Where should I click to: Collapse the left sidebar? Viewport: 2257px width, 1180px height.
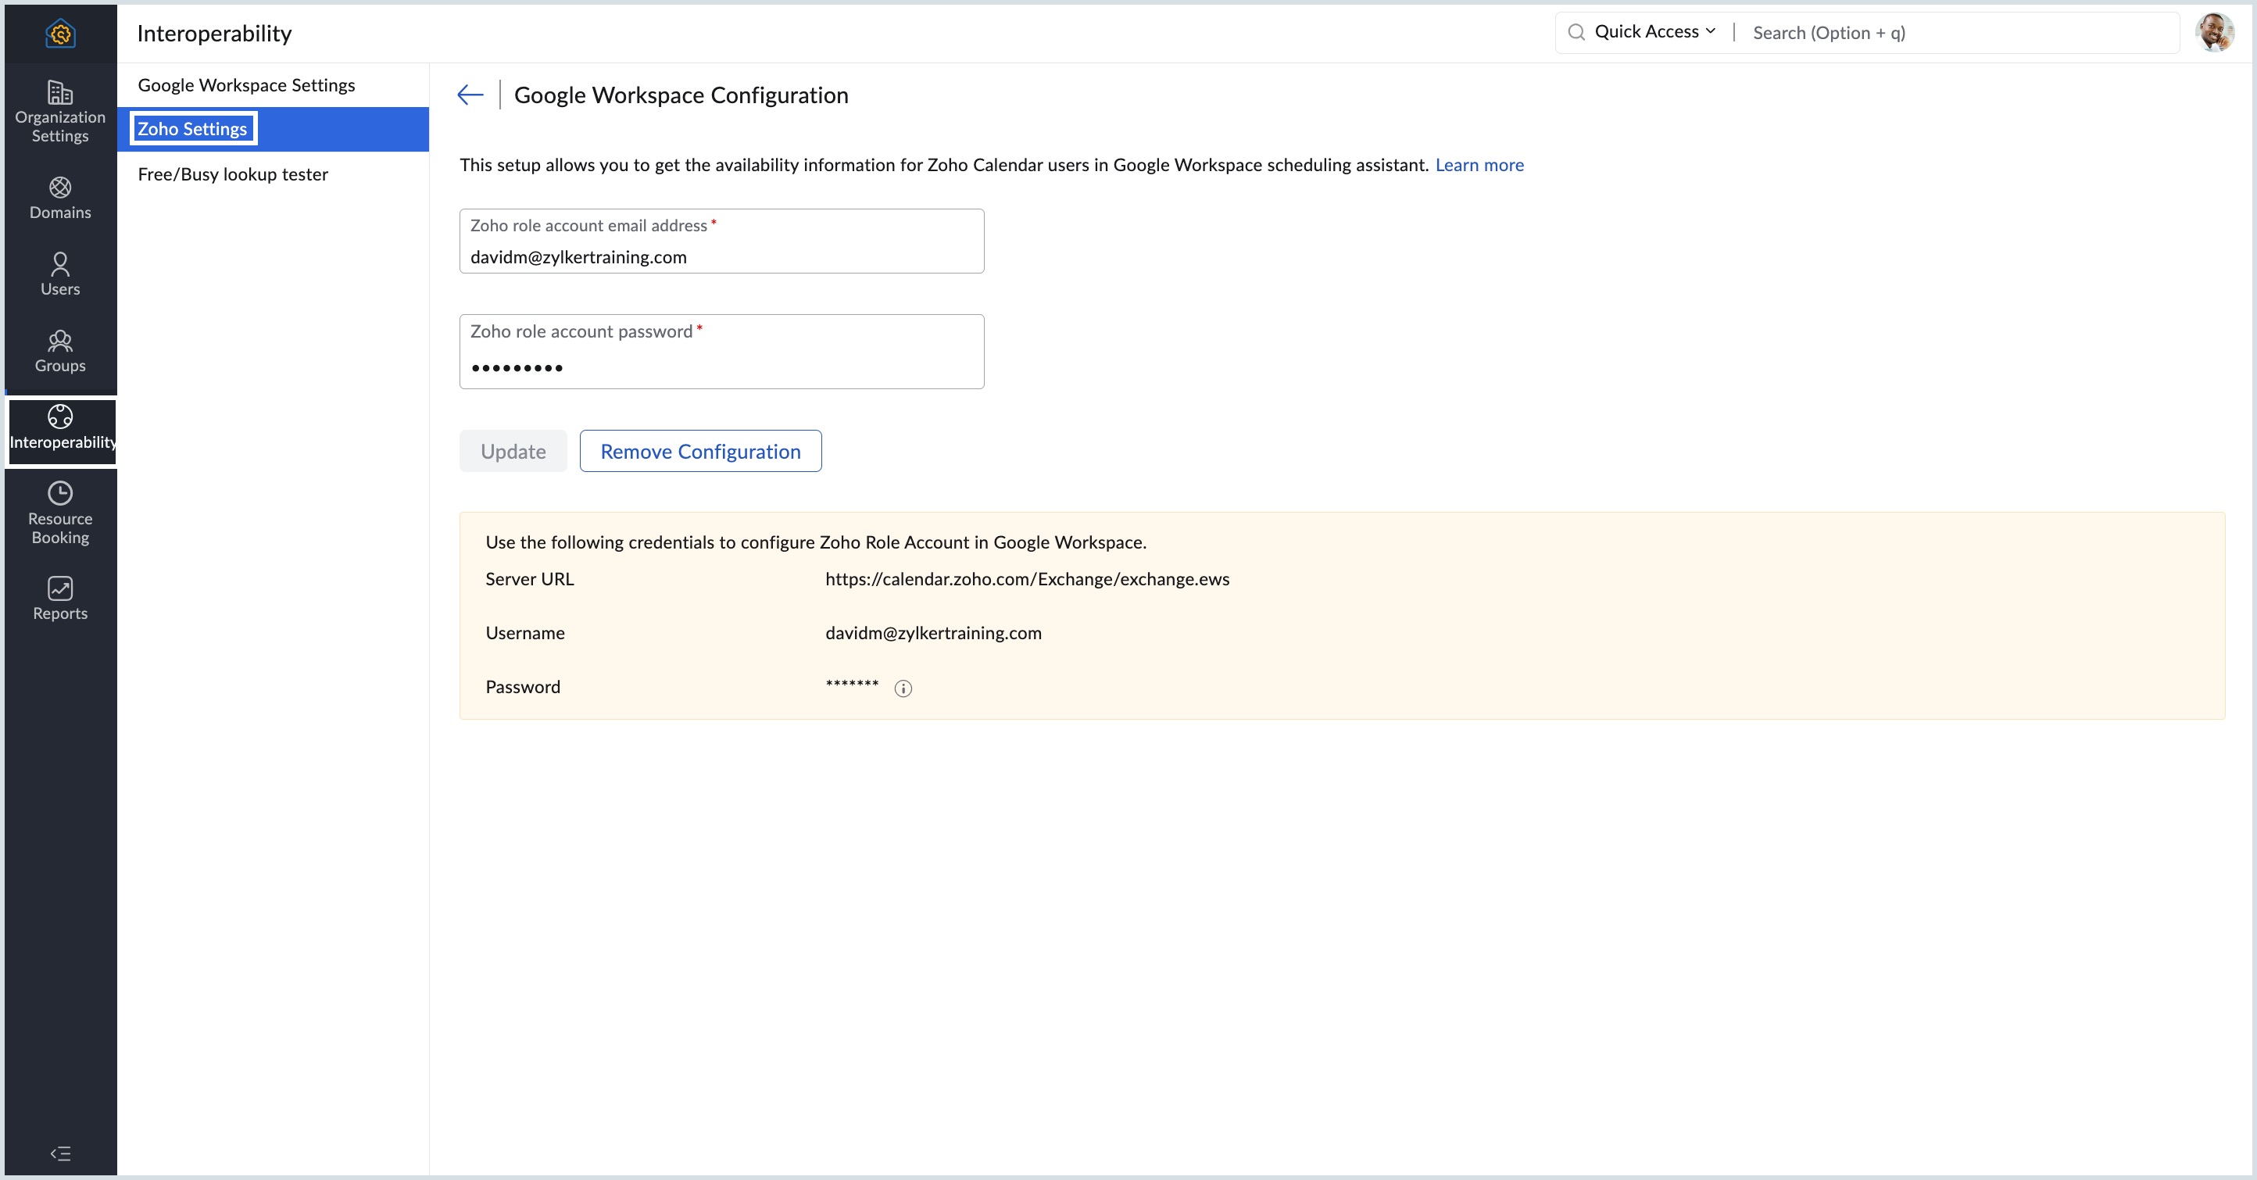point(60,1153)
